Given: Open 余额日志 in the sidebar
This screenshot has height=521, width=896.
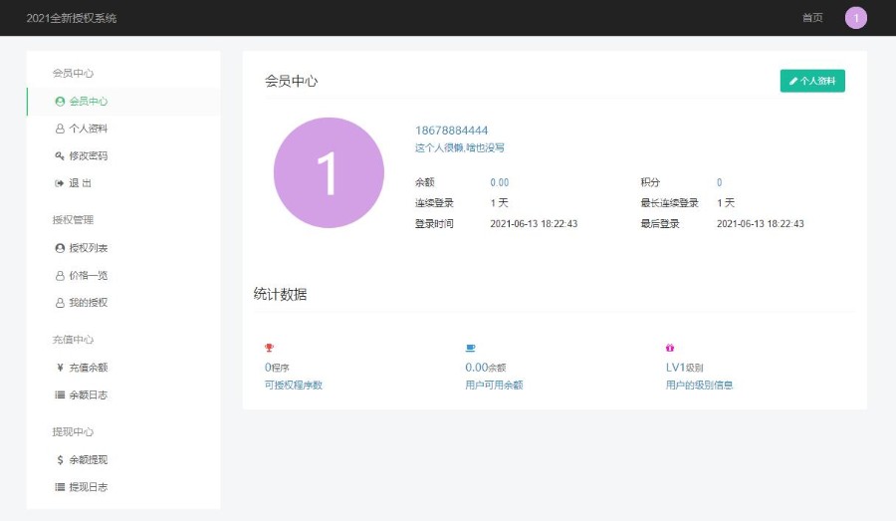Looking at the screenshot, I should pyautogui.click(x=88, y=395).
